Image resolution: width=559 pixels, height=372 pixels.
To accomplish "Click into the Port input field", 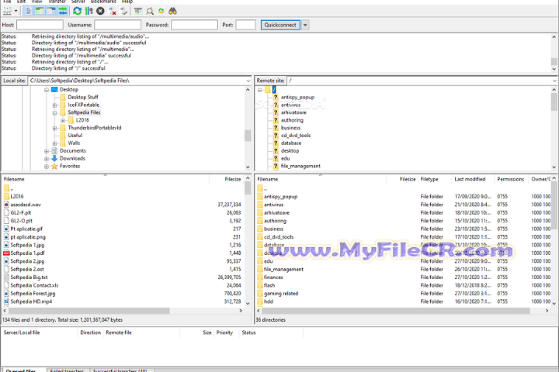I will click(x=245, y=25).
